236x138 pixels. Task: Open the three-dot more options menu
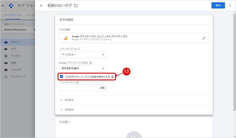coord(230,6)
